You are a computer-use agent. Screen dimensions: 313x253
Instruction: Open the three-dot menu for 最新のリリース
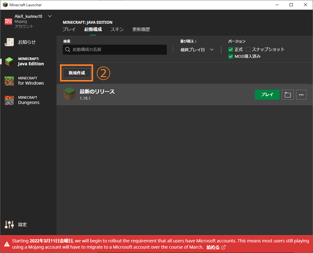(301, 95)
